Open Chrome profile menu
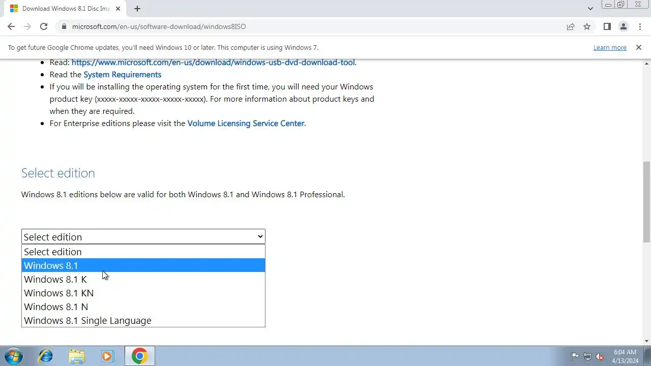Image resolution: width=651 pixels, height=366 pixels. coord(623,26)
